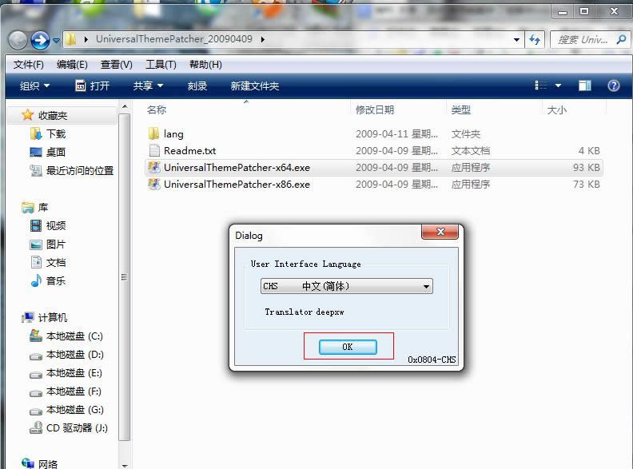
Task: Click the search input field
Action: tap(583, 39)
